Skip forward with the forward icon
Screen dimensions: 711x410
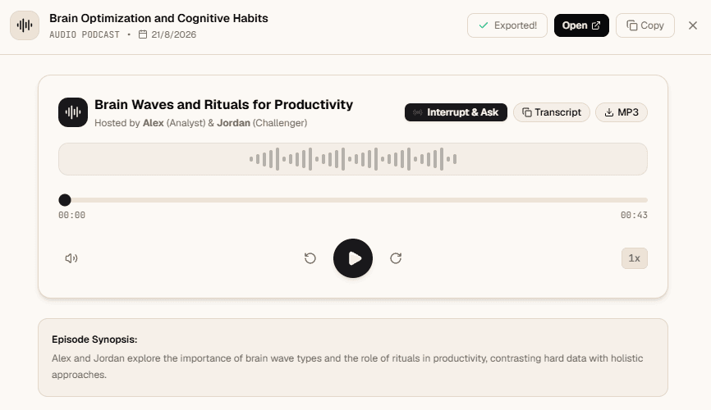pyautogui.click(x=396, y=258)
